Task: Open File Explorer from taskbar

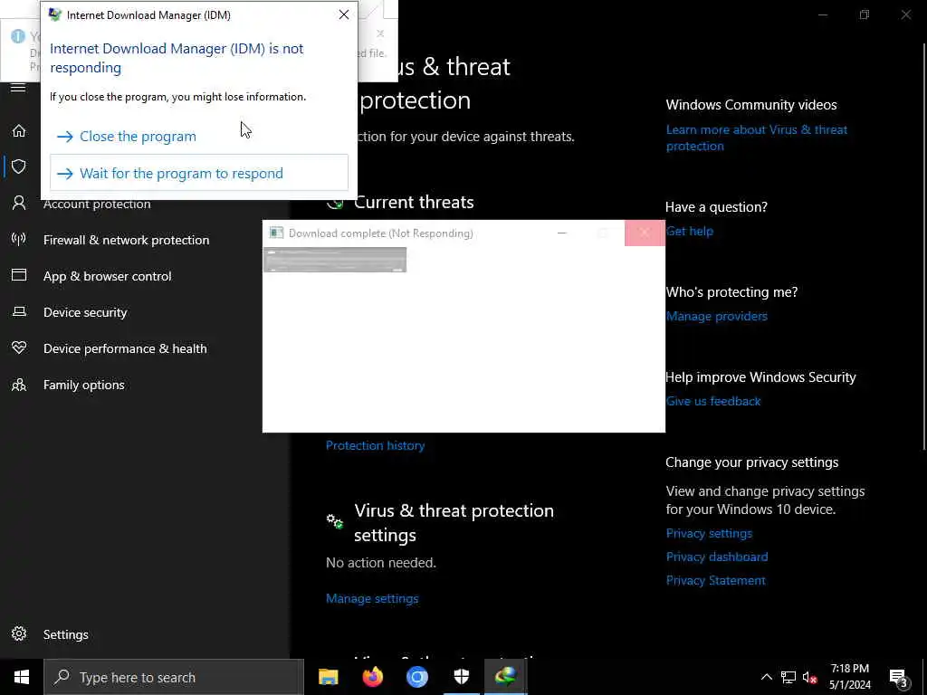Action: [328, 677]
